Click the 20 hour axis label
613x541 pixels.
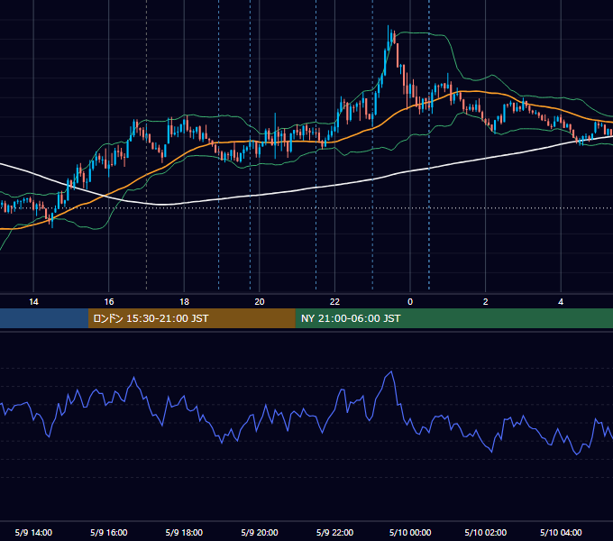coord(260,302)
